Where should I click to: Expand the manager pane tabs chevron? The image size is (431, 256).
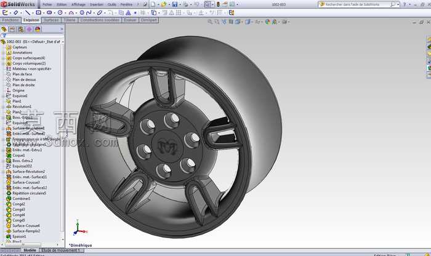tap(62, 29)
